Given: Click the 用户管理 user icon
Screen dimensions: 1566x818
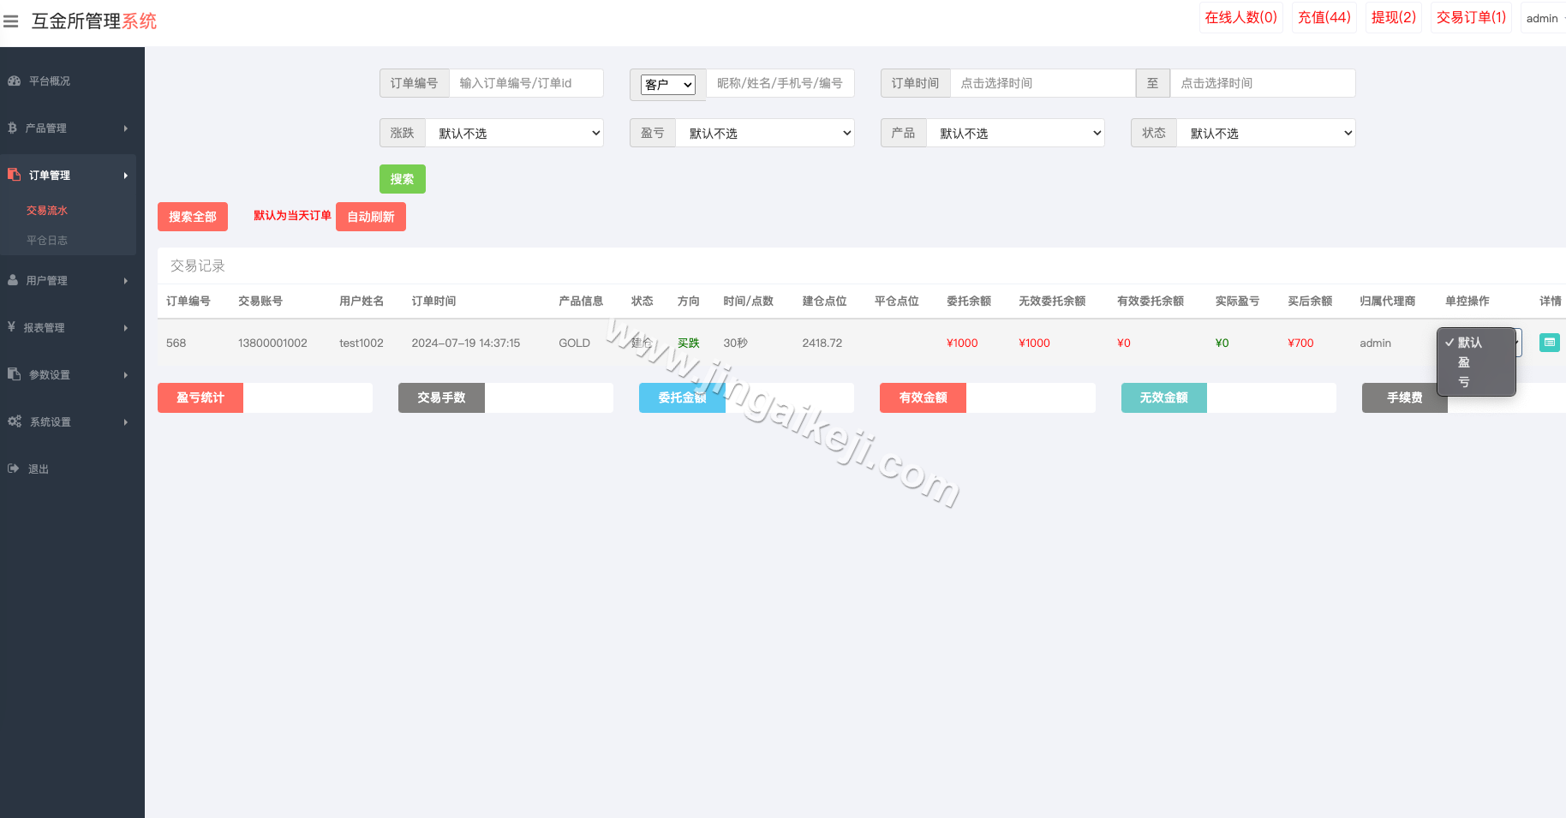Looking at the screenshot, I should pyautogui.click(x=12, y=280).
